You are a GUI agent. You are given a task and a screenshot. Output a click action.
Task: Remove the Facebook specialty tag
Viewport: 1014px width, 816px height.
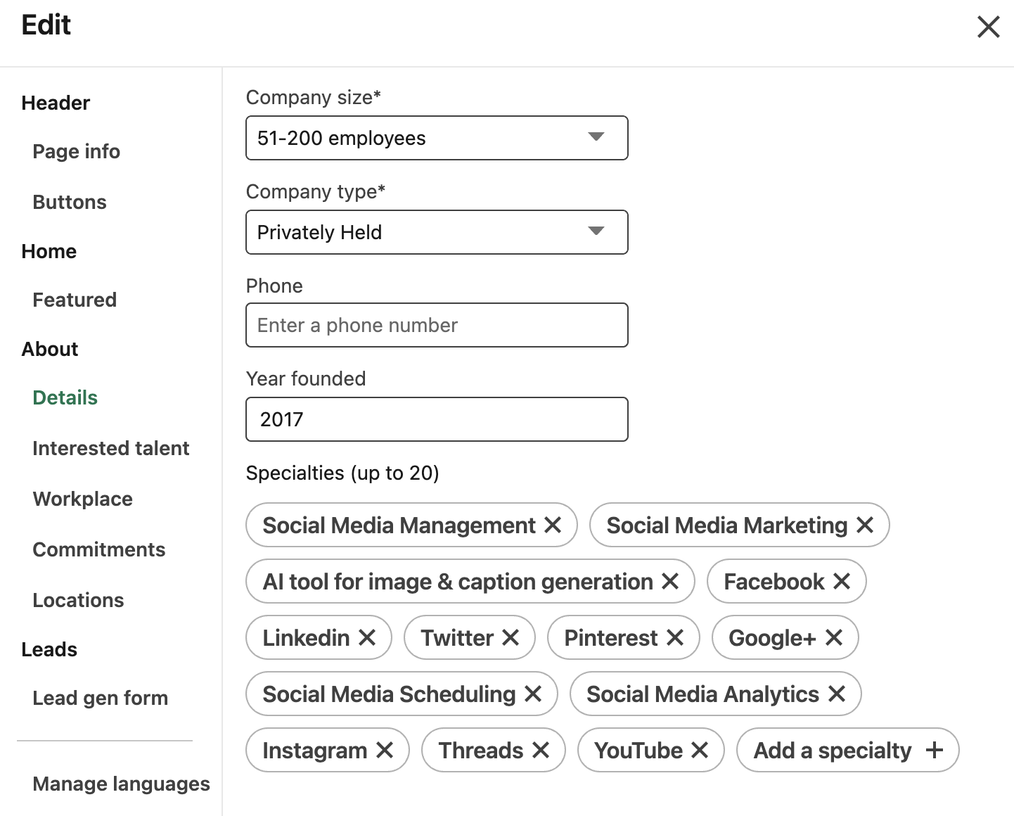point(842,581)
